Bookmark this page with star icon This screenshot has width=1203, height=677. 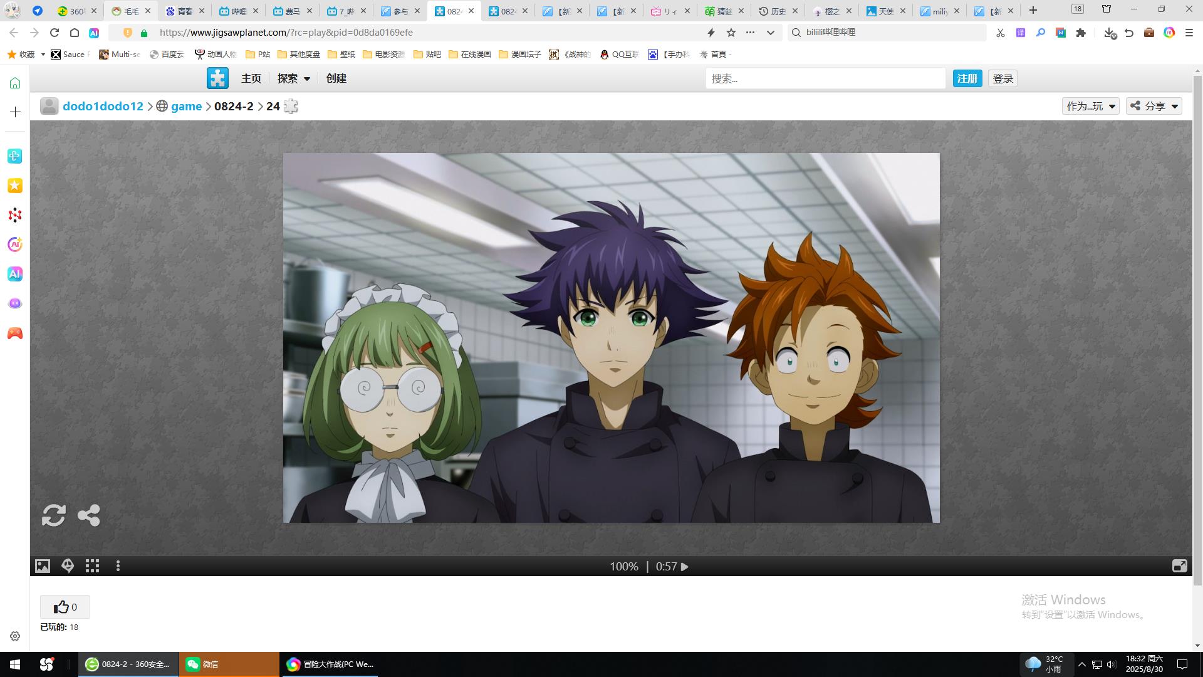[x=731, y=33]
